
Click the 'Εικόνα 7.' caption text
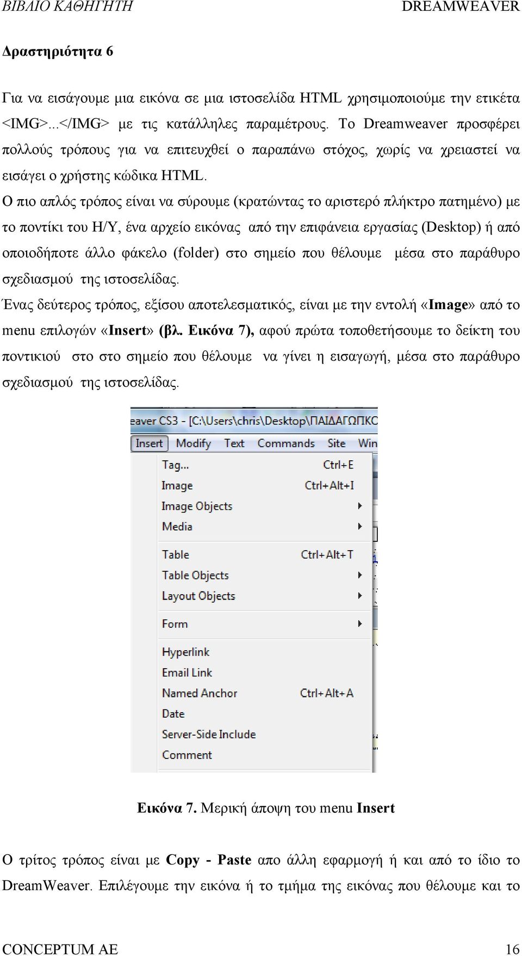point(167,808)
